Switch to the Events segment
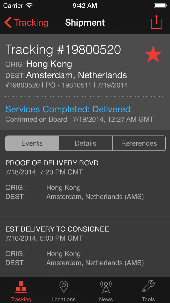Viewport: 170px width, 303px height. click(x=32, y=143)
